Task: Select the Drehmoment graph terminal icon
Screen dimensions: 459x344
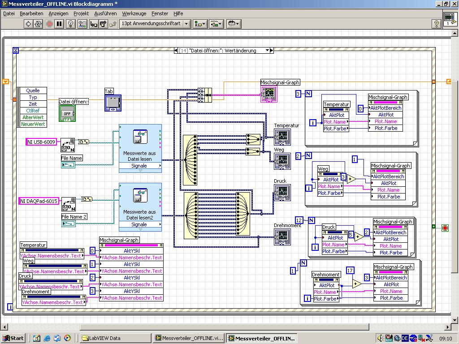Action: [x=282, y=236]
